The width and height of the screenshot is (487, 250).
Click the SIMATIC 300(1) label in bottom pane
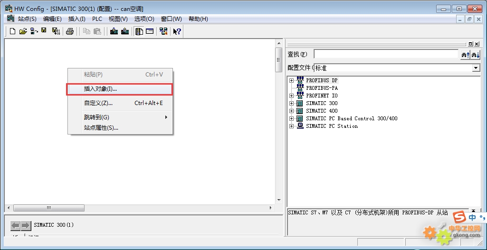click(54, 225)
